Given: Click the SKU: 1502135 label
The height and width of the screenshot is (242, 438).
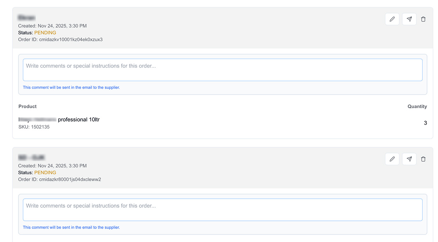Looking at the screenshot, I should click(x=34, y=127).
